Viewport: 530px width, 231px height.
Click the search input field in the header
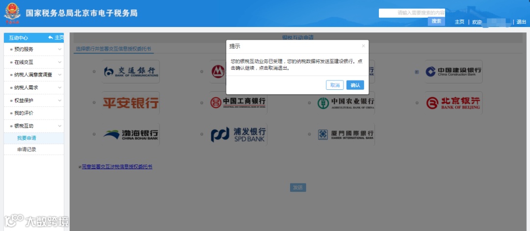point(412,13)
